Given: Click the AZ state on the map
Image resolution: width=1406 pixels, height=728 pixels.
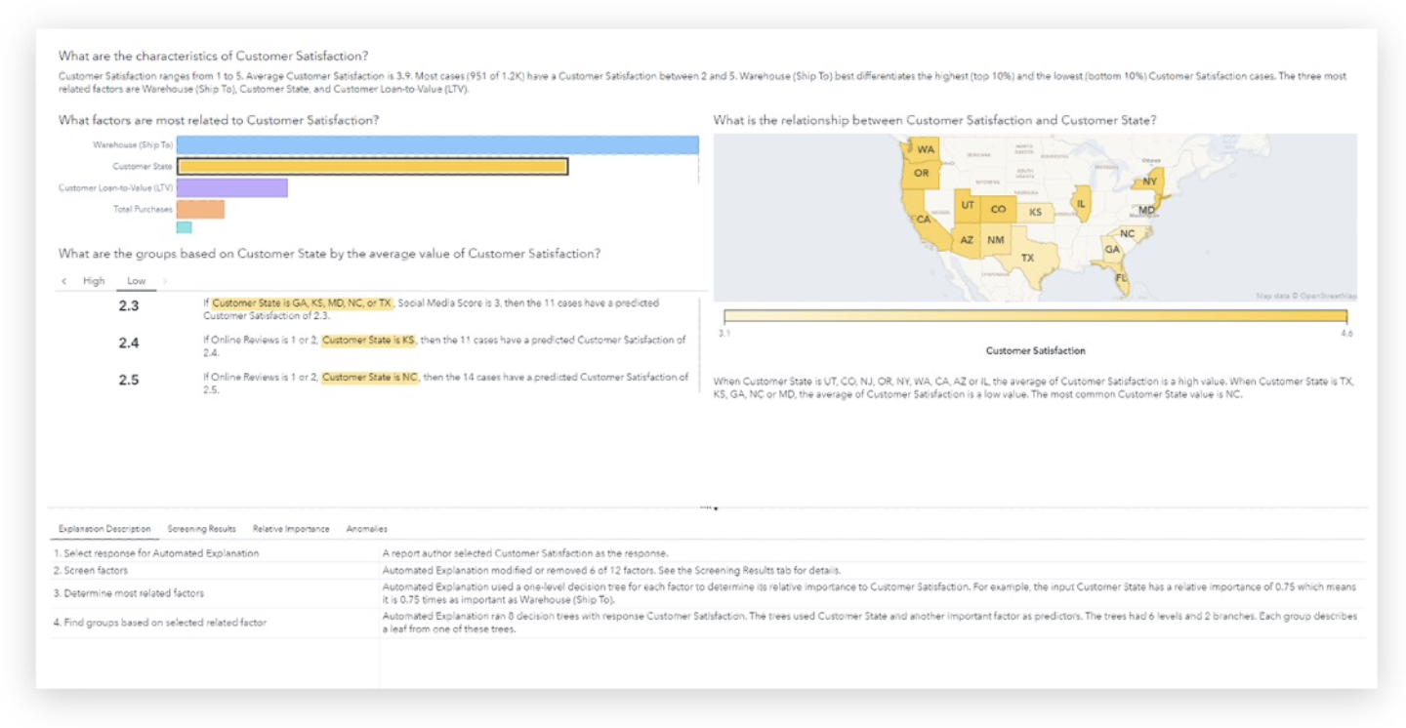Looking at the screenshot, I should pos(966,240).
